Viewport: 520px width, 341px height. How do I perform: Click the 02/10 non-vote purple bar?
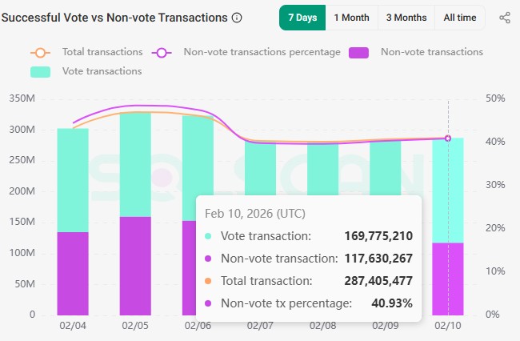pos(448,279)
